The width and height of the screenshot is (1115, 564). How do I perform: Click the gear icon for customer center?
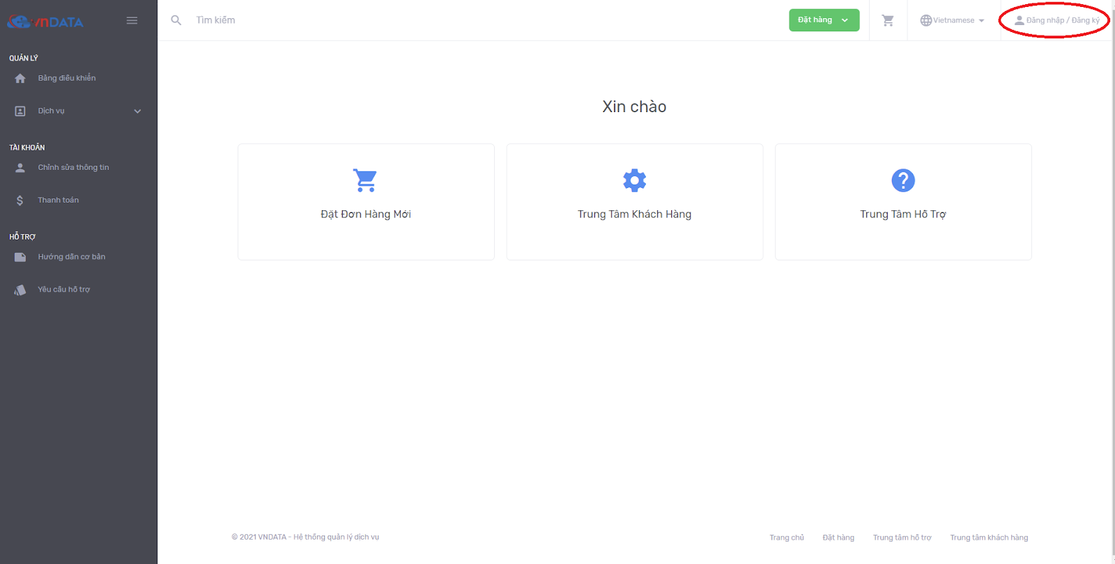pyautogui.click(x=634, y=180)
